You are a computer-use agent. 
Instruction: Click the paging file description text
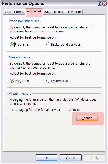click(53, 102)
